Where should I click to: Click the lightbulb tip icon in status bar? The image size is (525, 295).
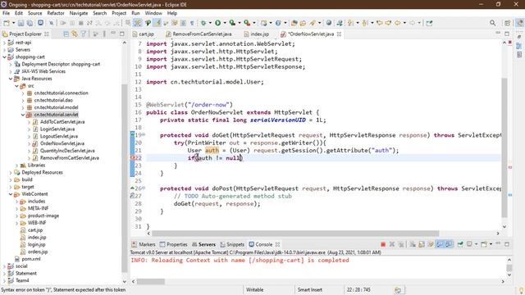tap(521, 290)
